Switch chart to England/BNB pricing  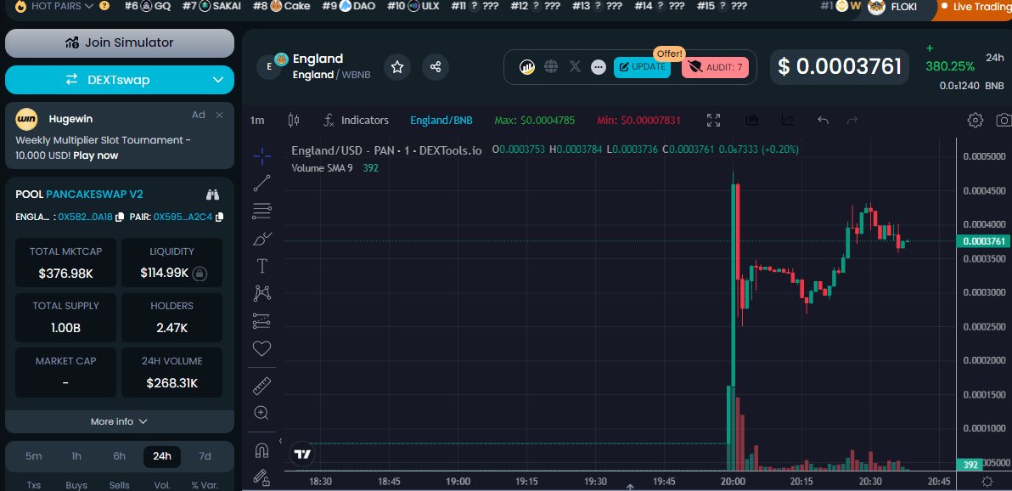(x=441, y=120)
